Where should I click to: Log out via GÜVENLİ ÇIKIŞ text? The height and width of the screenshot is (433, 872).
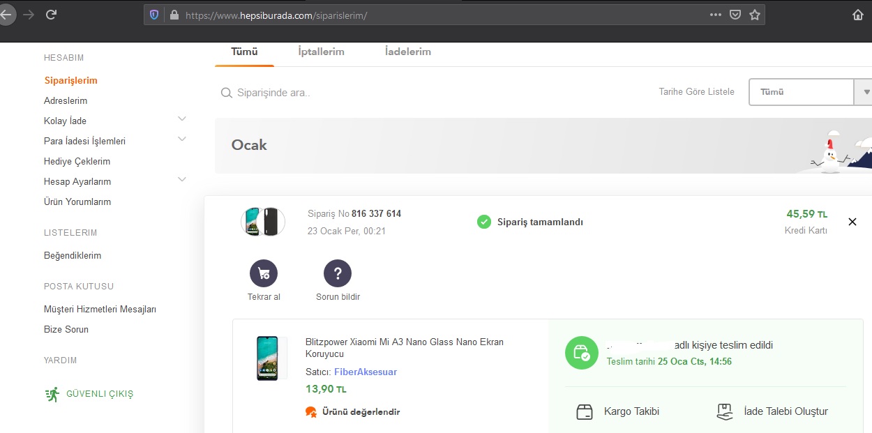coord(100,394)
